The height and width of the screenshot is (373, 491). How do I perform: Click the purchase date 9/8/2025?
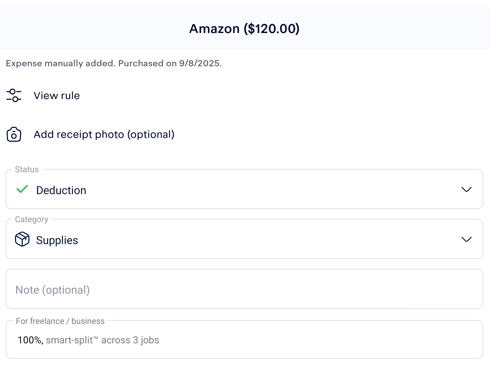tap(200, 64)
